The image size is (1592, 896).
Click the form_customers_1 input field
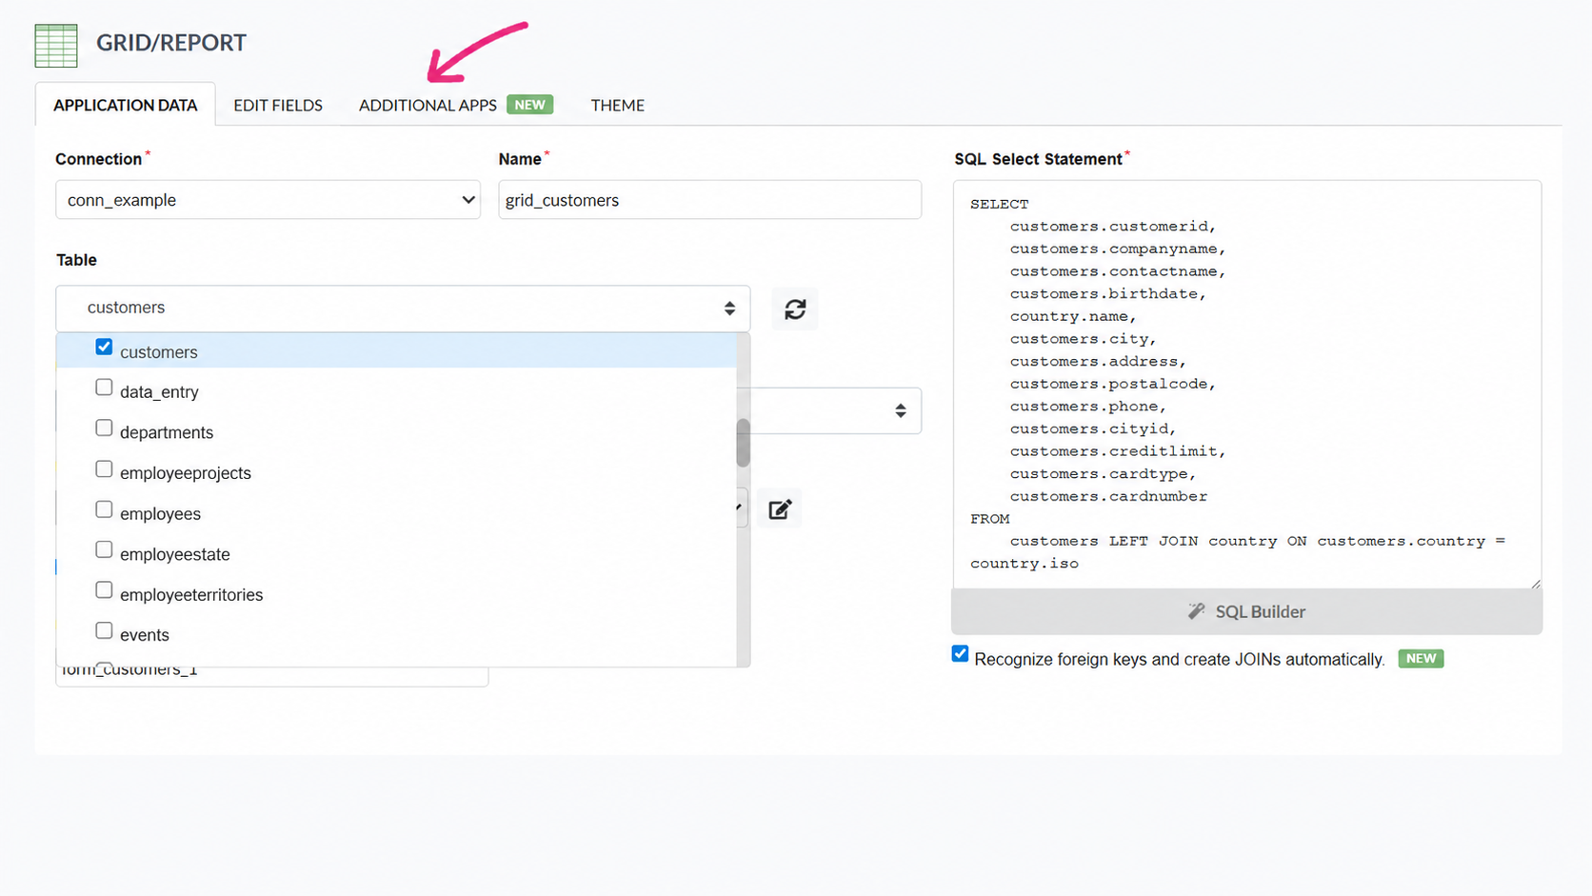(x=272, y=675)
